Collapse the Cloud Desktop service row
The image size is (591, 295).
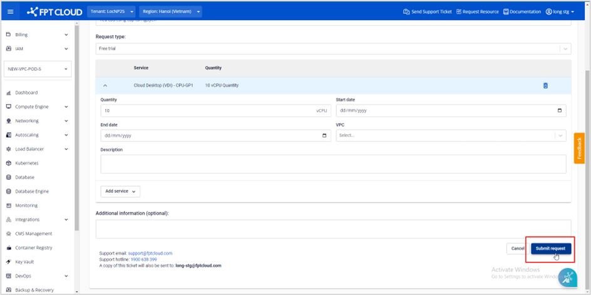point(105,86)
